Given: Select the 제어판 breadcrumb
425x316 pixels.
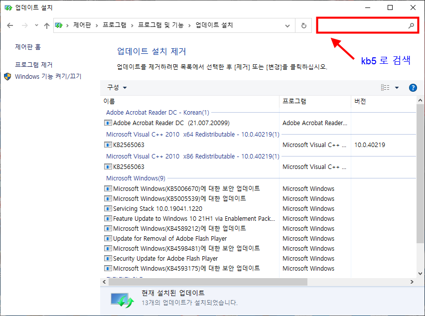Looking at the screenshot, I should [x=82, y=25].
